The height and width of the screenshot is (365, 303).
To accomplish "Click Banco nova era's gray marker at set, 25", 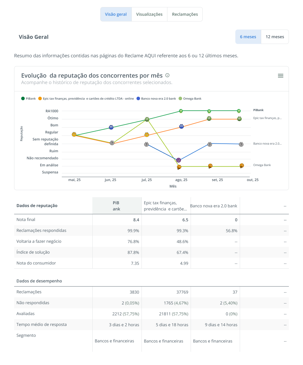I will tap(210, 144).
